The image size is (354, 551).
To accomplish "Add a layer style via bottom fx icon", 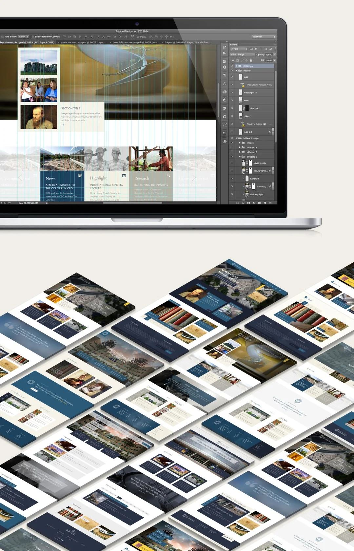I will pyautogui.click(x=244, y=203).
